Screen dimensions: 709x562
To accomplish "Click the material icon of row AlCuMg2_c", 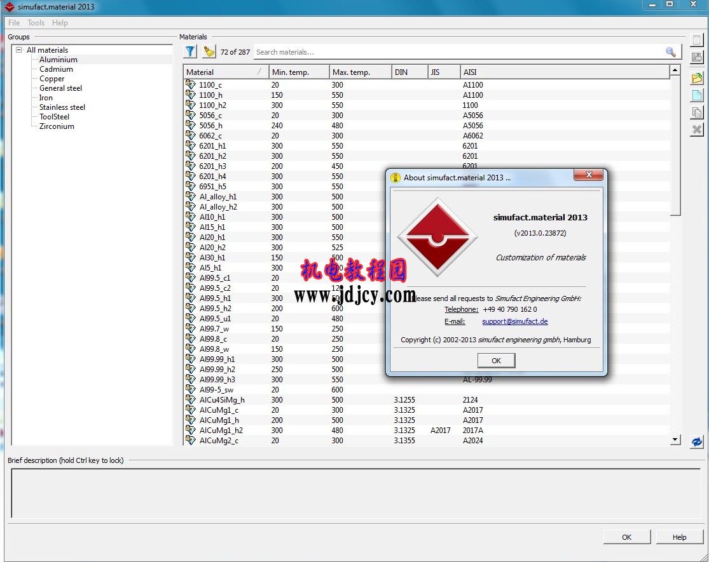I will point(190,440).
